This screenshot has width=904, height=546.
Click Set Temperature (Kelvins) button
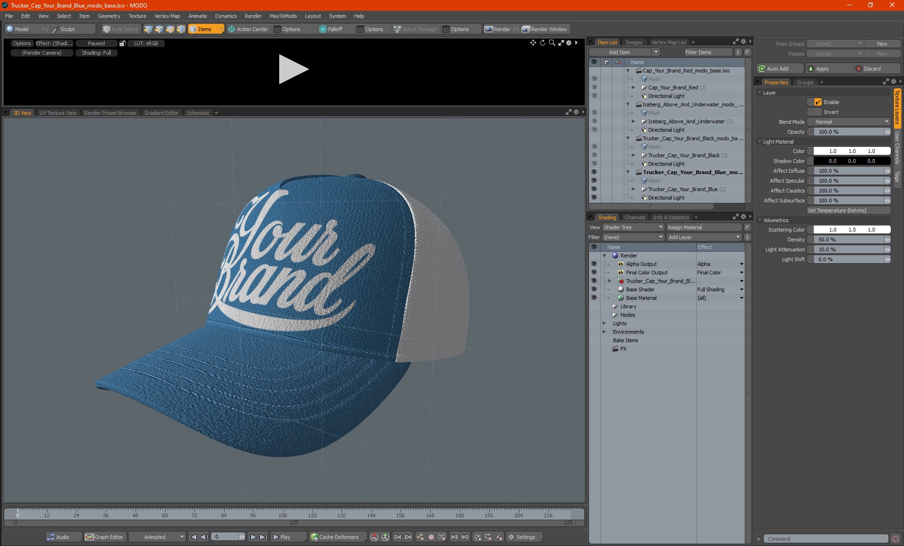pyautogui.click(x=848, y=210)
